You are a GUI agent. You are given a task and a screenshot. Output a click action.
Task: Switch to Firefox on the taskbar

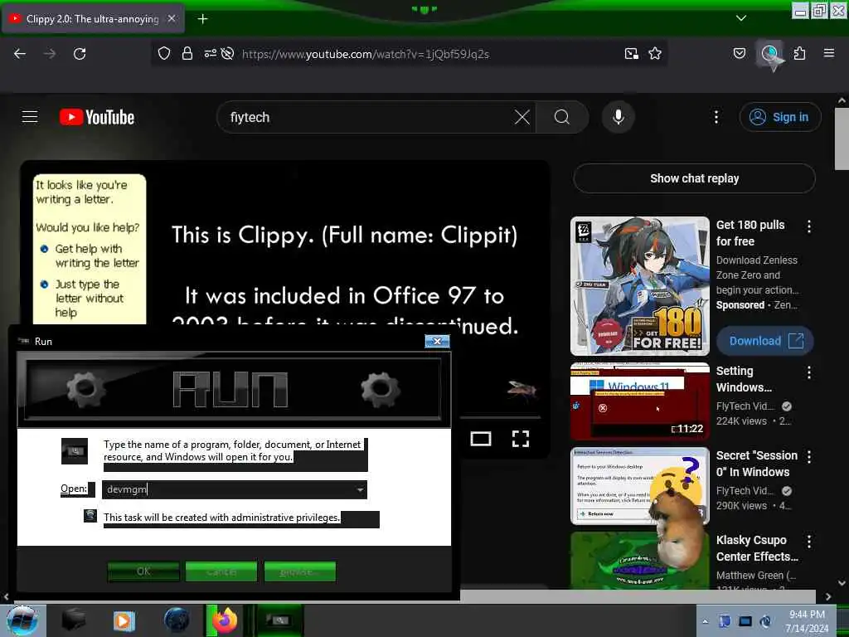pyautogui.click(x=224, y=620)
